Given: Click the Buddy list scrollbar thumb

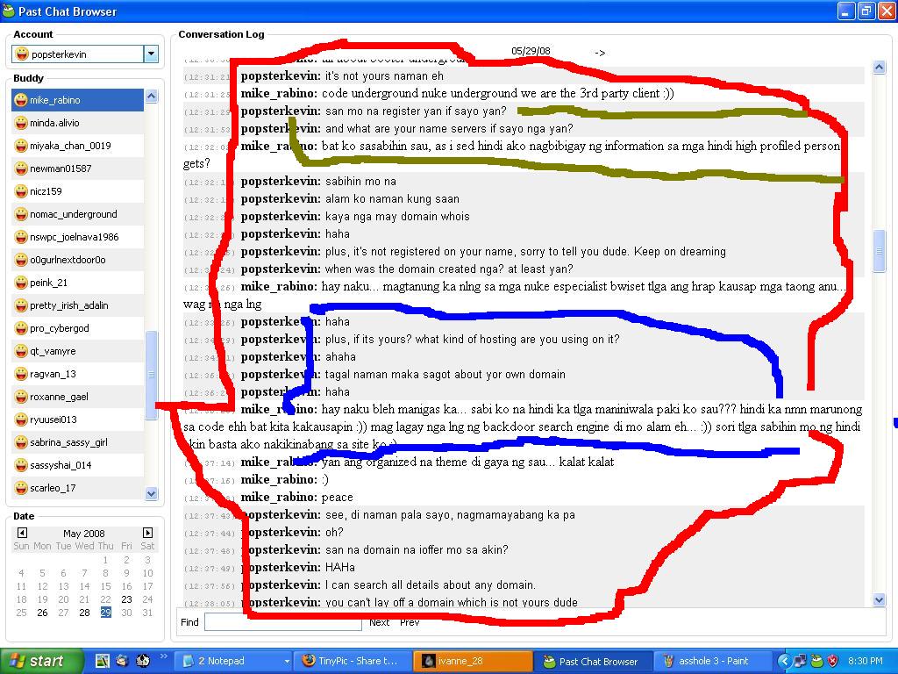Looking at the screenshot, I should pos(151,375).
